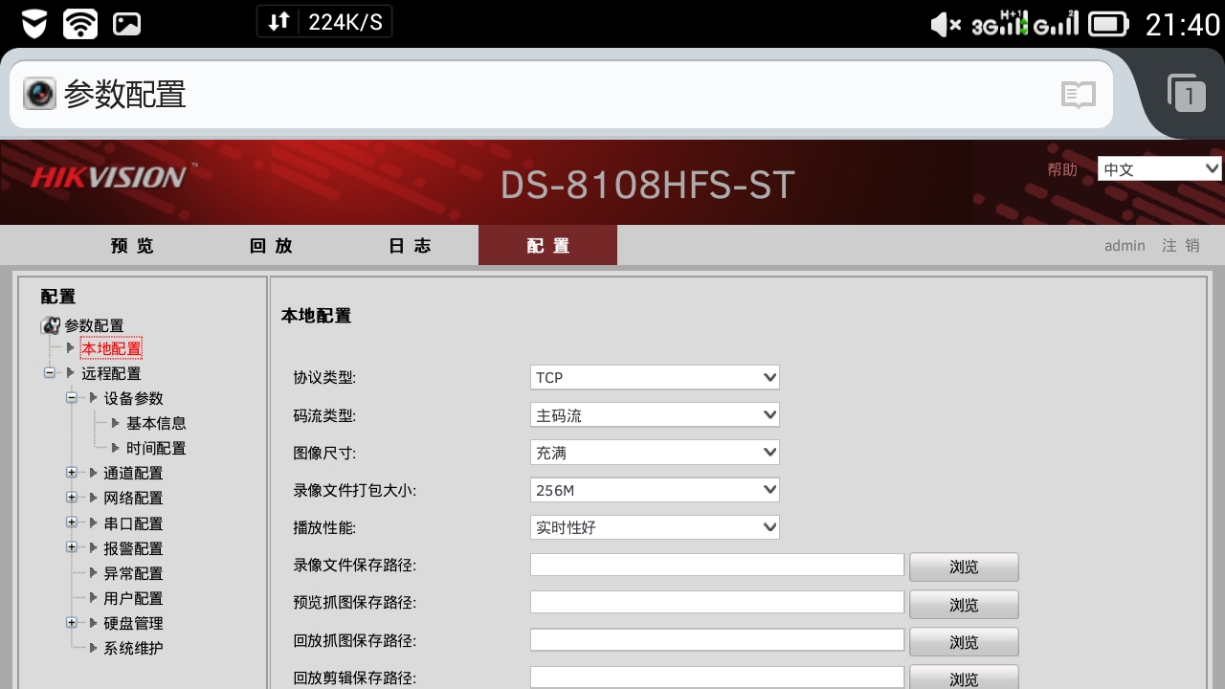Click 浏览 for 回放剪辑保存路径
The width and height of the screenshot is (1225, 689).
point(964,678)
